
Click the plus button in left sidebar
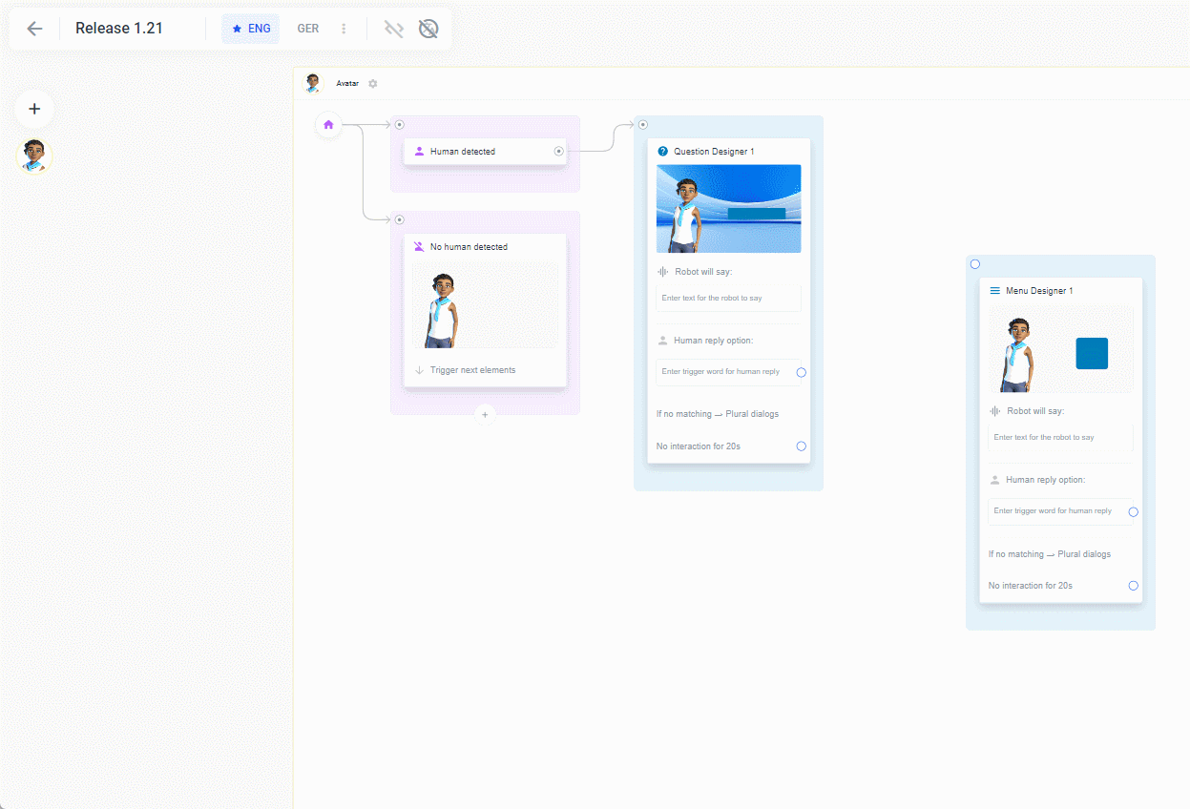point(34,109)
